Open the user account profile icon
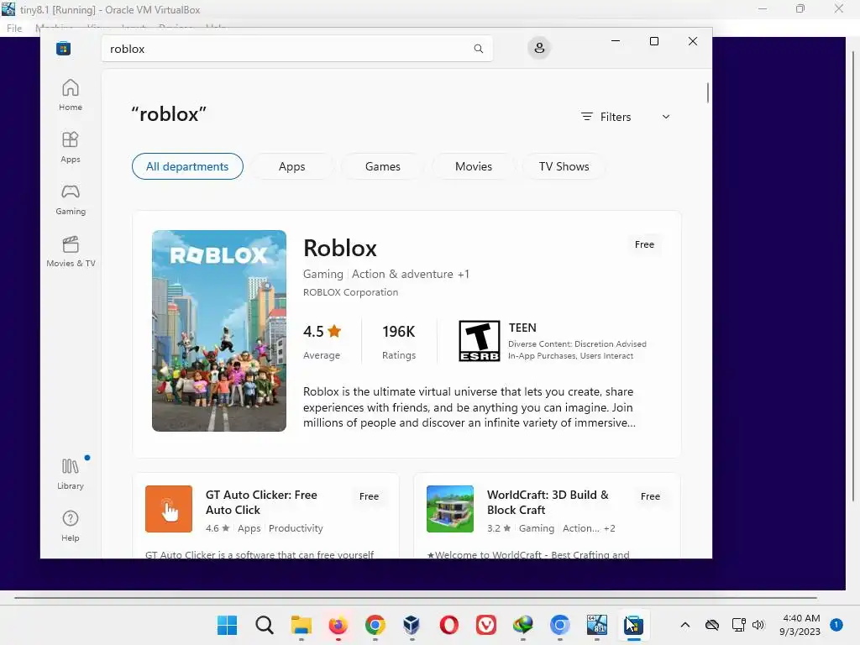Image resolution: width=860 pixels, height=645 pixels. [539, 48]
